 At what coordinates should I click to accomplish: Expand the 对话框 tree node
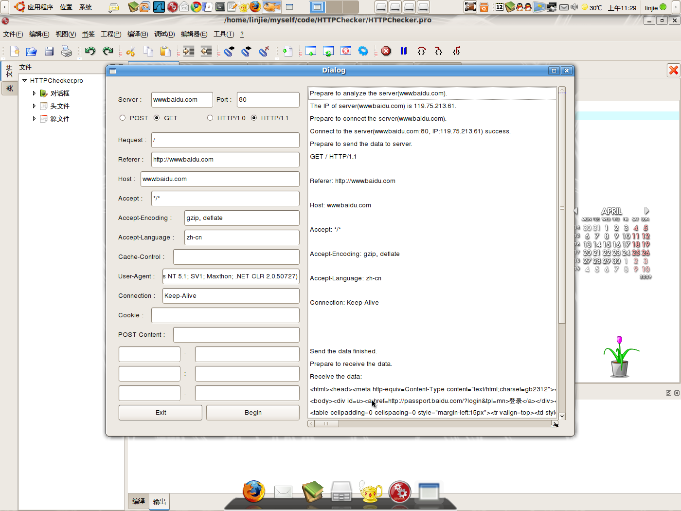point(34,93)
